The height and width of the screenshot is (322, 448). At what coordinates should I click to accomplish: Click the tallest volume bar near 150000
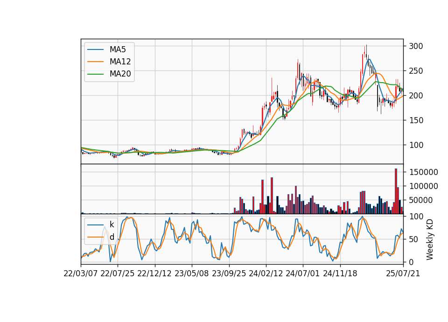point(396,191)
